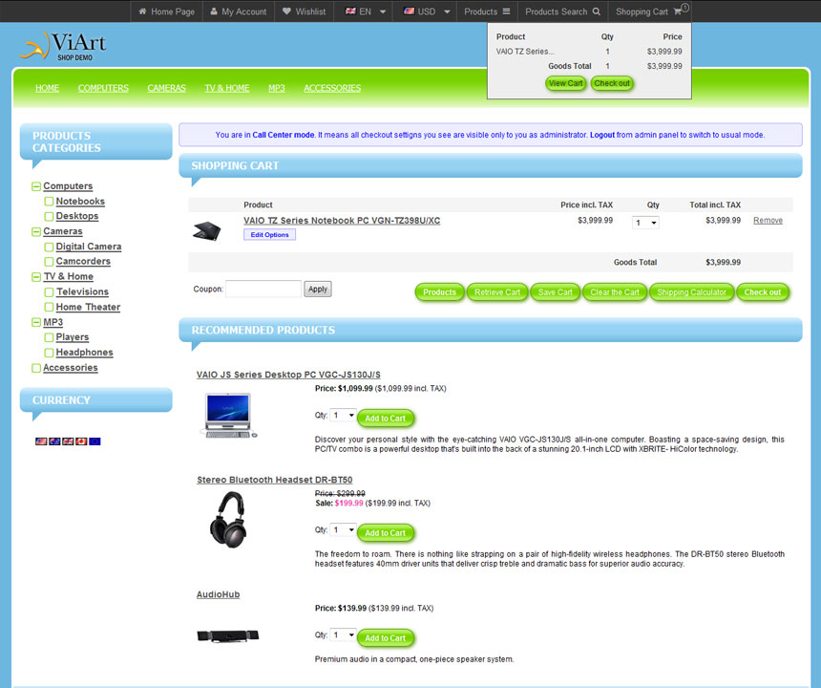821x688 pixels.
Task: Open Qty dropdown for Stereo Bluetooth Headset
Action: point(344,530)
